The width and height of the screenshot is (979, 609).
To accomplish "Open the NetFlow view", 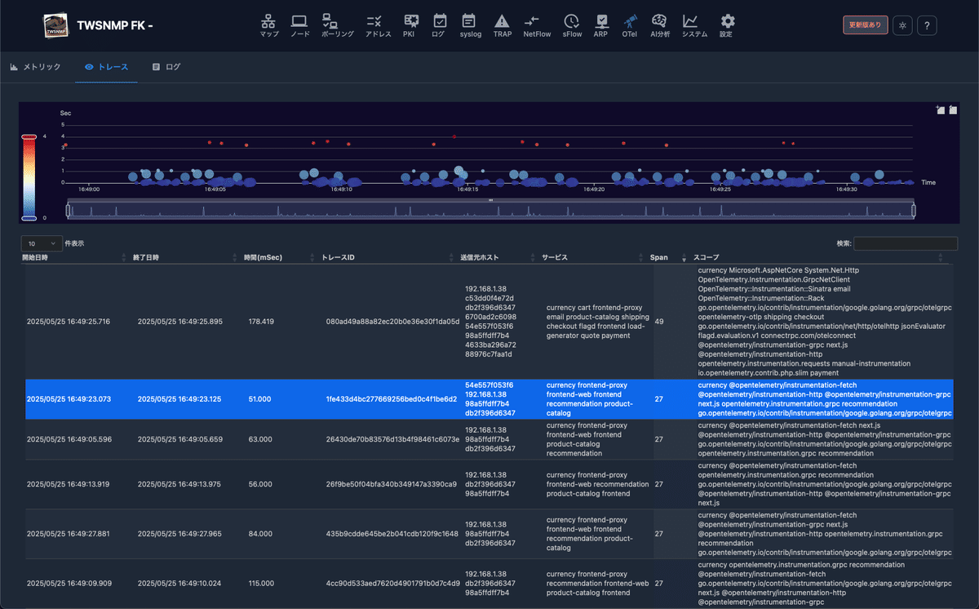I will (536, 24).
